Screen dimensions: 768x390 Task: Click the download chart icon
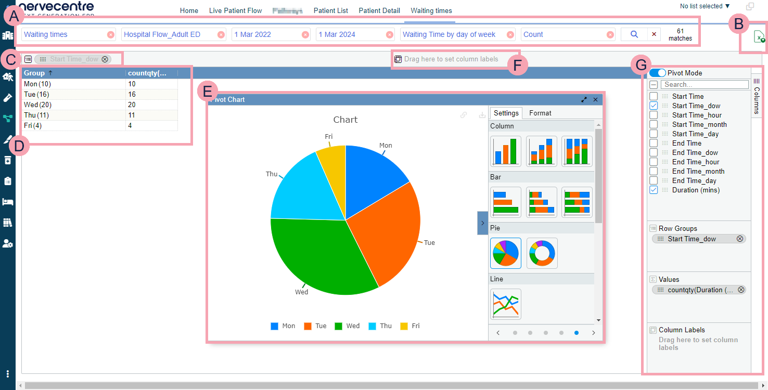pos(482,115)
